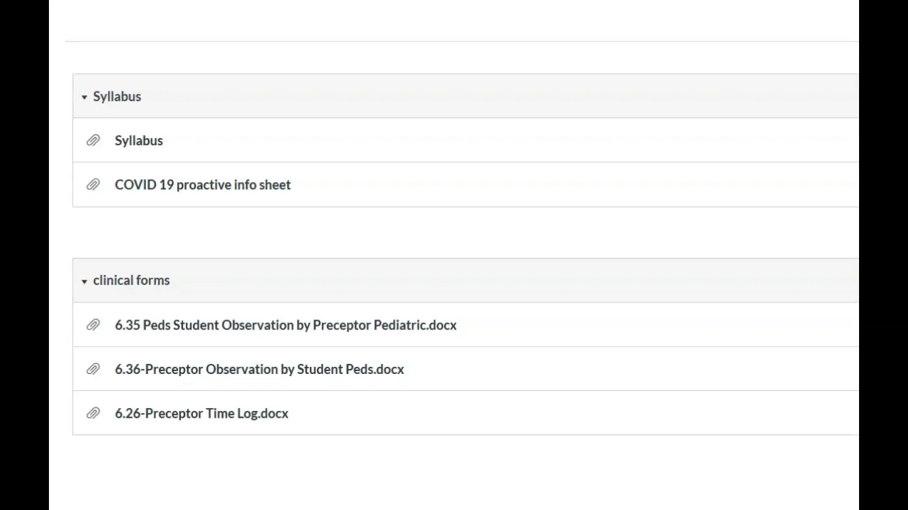Click the paperclip icon beside the Syllabus file

coord(93,140)
